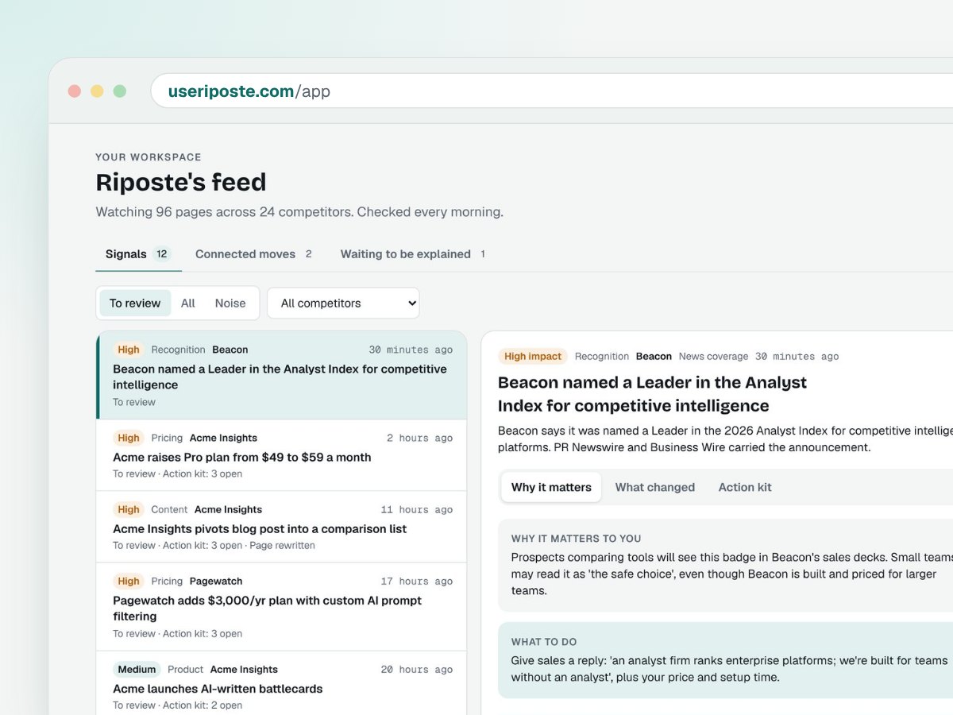Click 'Action kit: 2 open' on battlecards row

point(203,705)
